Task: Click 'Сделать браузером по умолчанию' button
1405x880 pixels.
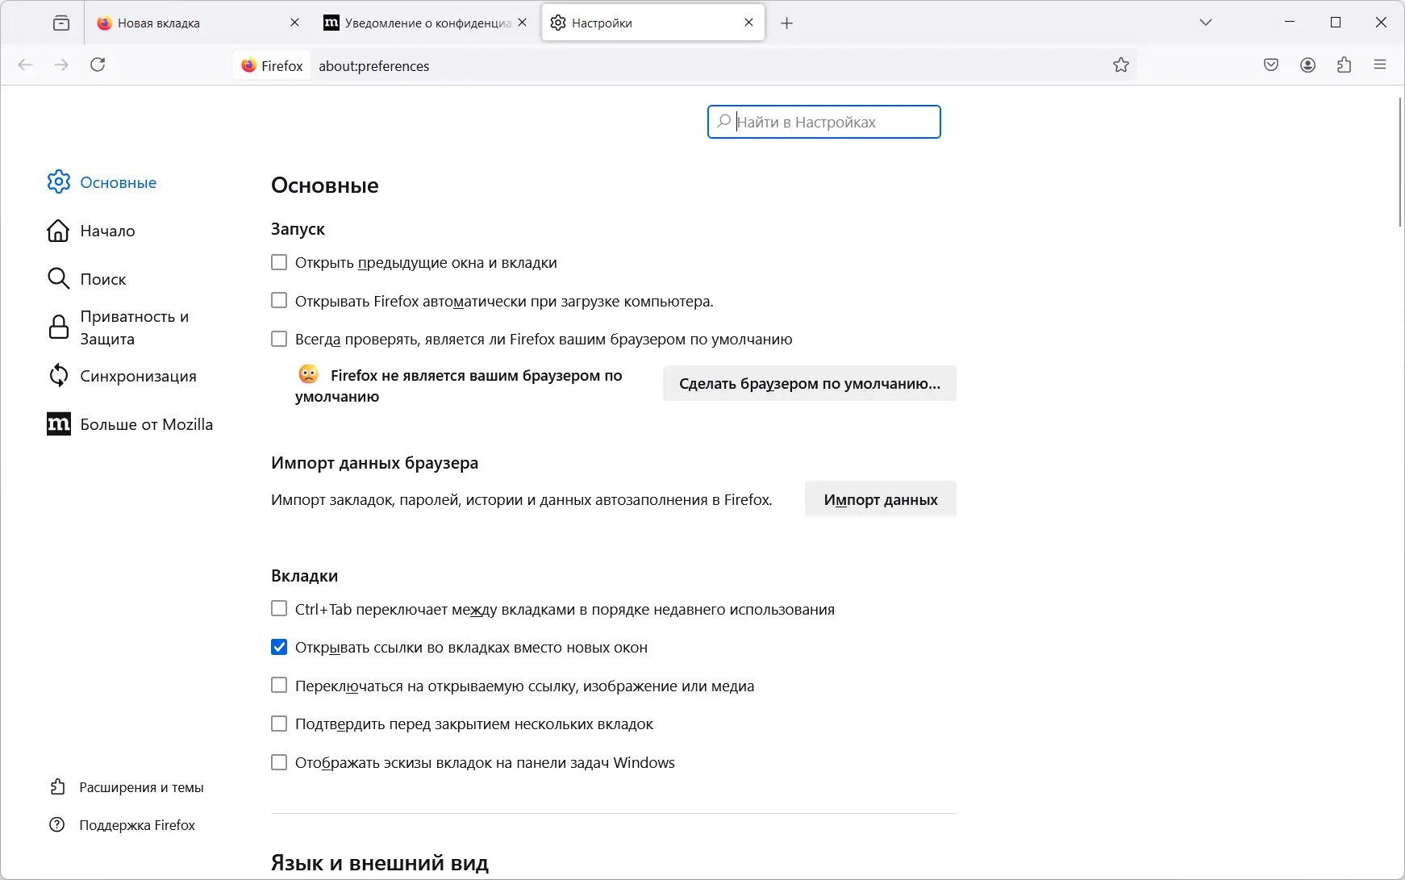Action: pyautogui.click(x=809, y=384)
